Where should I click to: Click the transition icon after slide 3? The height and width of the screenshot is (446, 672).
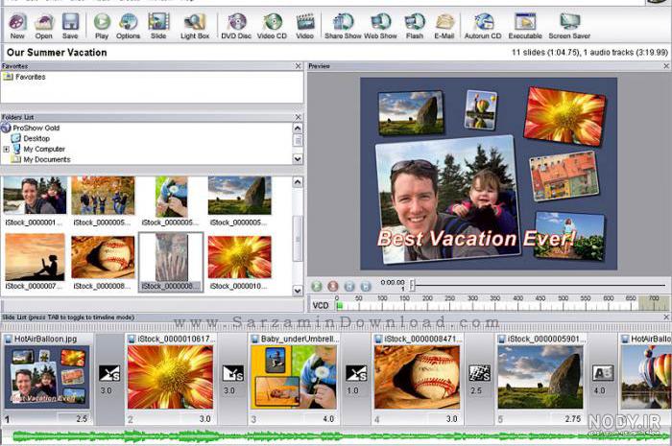[x=356, y=373]
